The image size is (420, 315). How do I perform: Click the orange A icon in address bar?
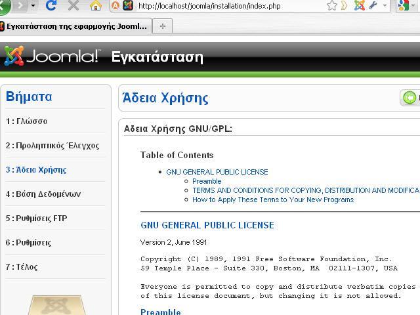point(115,6)
